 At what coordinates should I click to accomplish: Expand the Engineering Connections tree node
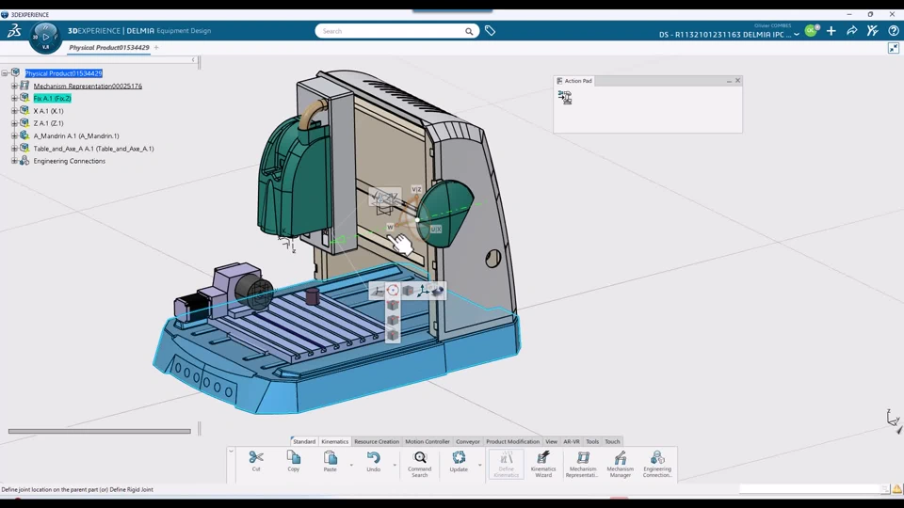tap(14, 161)
